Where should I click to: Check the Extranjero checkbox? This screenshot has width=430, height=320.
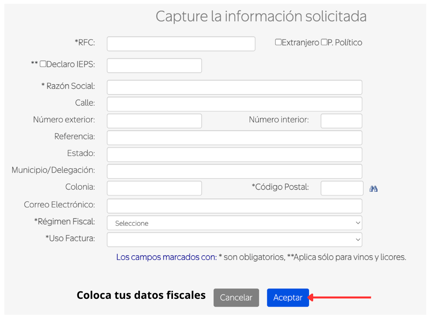pos(278,42)
